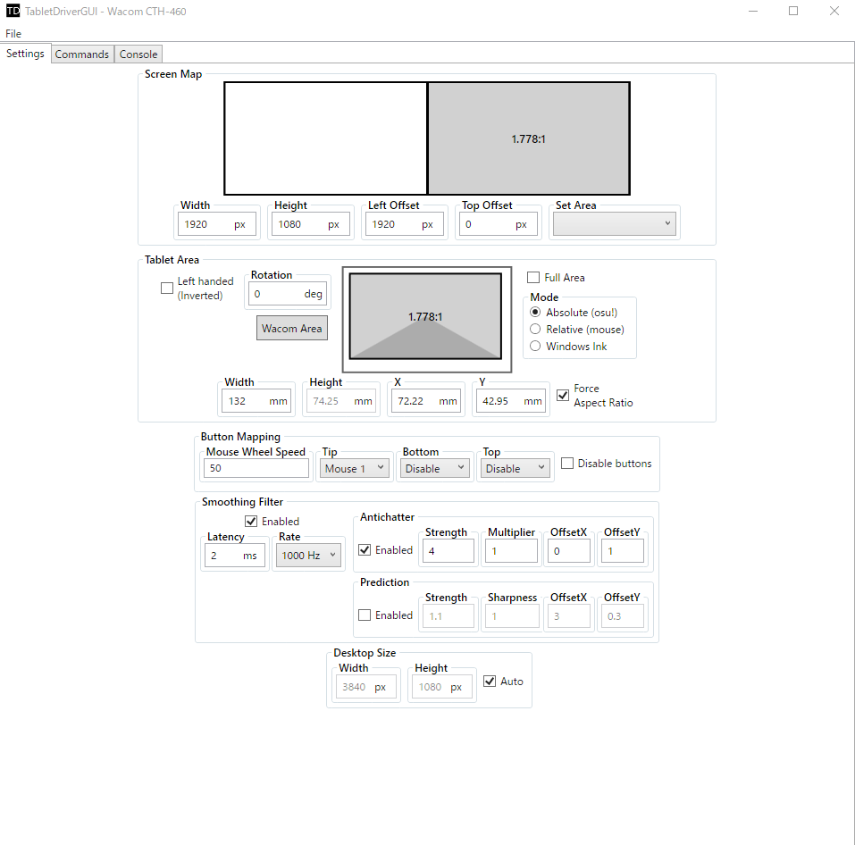
Task: Select Windows Ink mode
Action: (535, 347)
